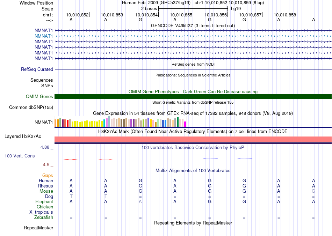Open the GENCODE V49lift37 track title
332x236 pixels.
193,25
